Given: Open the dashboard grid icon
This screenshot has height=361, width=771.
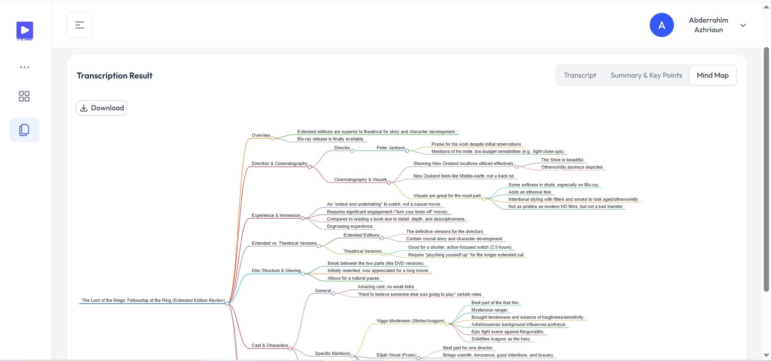Looking at the screenshot, I should click(24, 96).
